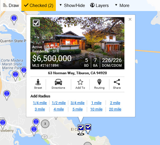Open Layers with the globe icon
Viewport: 160px width, 145px height.
(99, 6)
